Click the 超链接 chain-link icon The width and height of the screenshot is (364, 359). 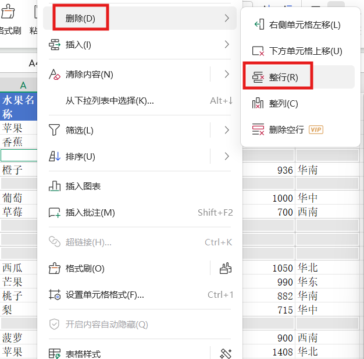pyautogui.click(x=55, y=242)
